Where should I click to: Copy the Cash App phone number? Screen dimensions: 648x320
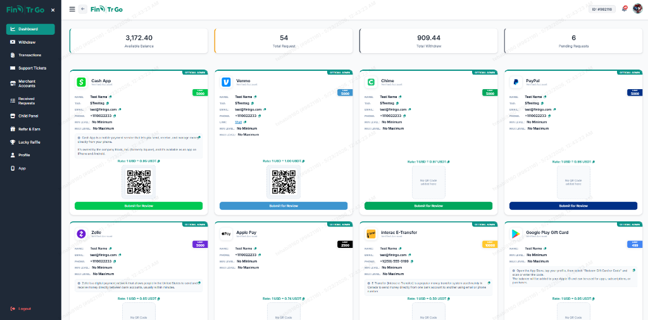coord(115,116)
